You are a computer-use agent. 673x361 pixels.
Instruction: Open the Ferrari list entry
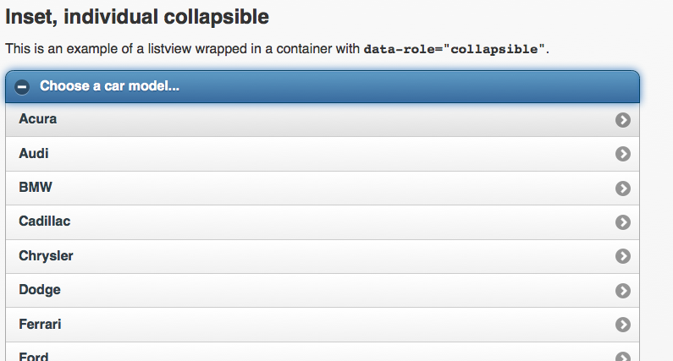(x=323, y=325)
